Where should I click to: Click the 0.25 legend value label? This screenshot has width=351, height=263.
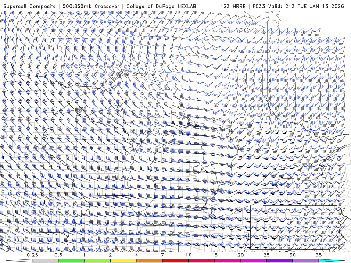click(x=32, y=255)
